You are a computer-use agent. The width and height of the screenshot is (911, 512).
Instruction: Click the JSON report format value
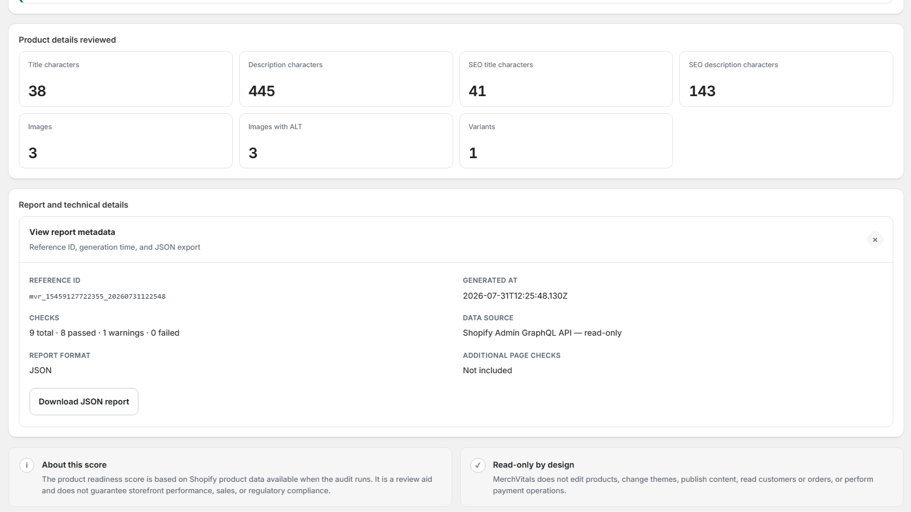tap(40, 370)
